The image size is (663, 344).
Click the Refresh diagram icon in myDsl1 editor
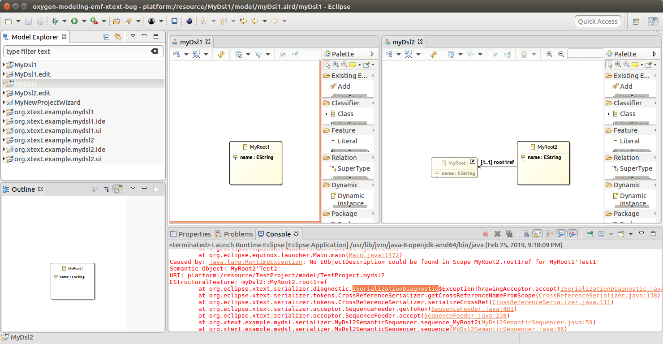(221, 54)
